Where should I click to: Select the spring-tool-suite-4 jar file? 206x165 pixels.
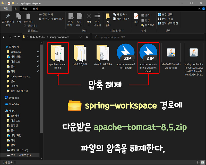(x=194, y=60)
